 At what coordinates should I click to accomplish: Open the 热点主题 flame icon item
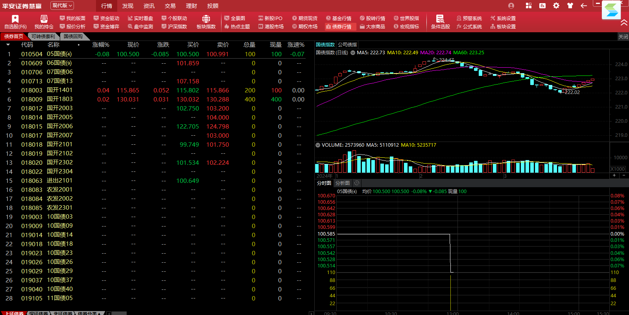pyautogui.click(x=237, y=27)
